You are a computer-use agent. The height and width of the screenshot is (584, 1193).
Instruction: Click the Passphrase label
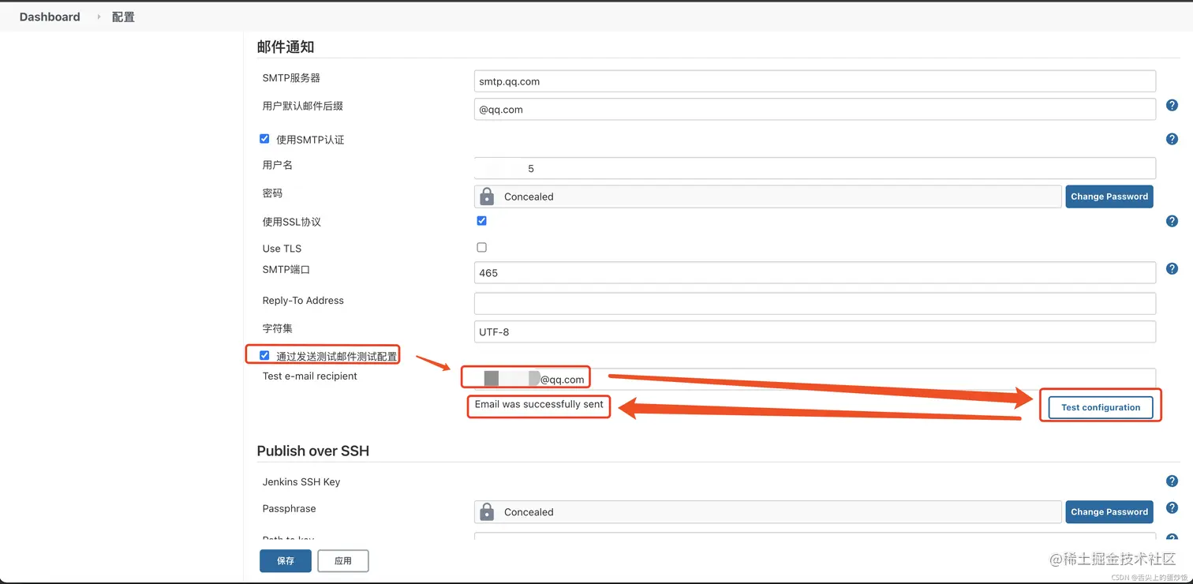click(289, 508)
